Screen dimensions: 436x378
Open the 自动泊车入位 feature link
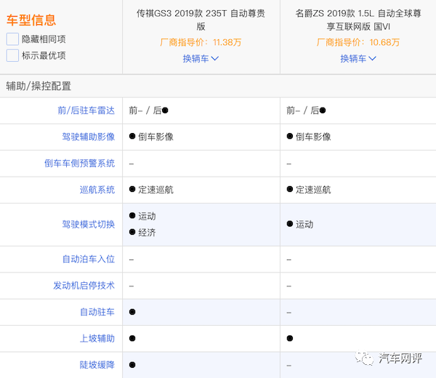88,260
